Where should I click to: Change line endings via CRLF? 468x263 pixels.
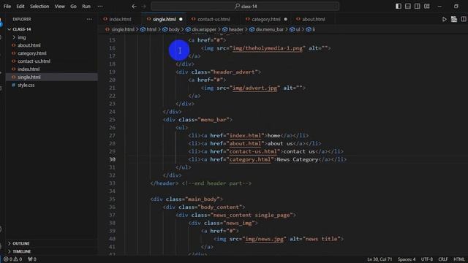[443, 259]
